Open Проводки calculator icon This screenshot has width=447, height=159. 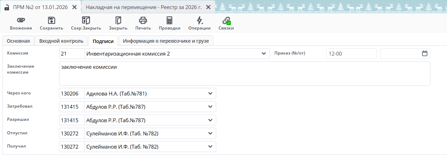[x=169, y=20]
